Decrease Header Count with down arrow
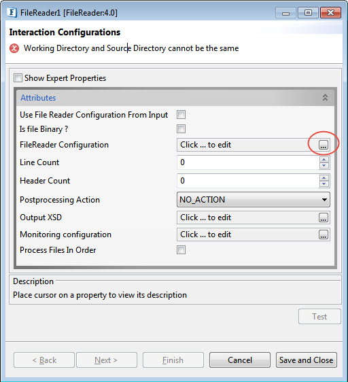Viewport: 348px width, 382px height. 324,184
